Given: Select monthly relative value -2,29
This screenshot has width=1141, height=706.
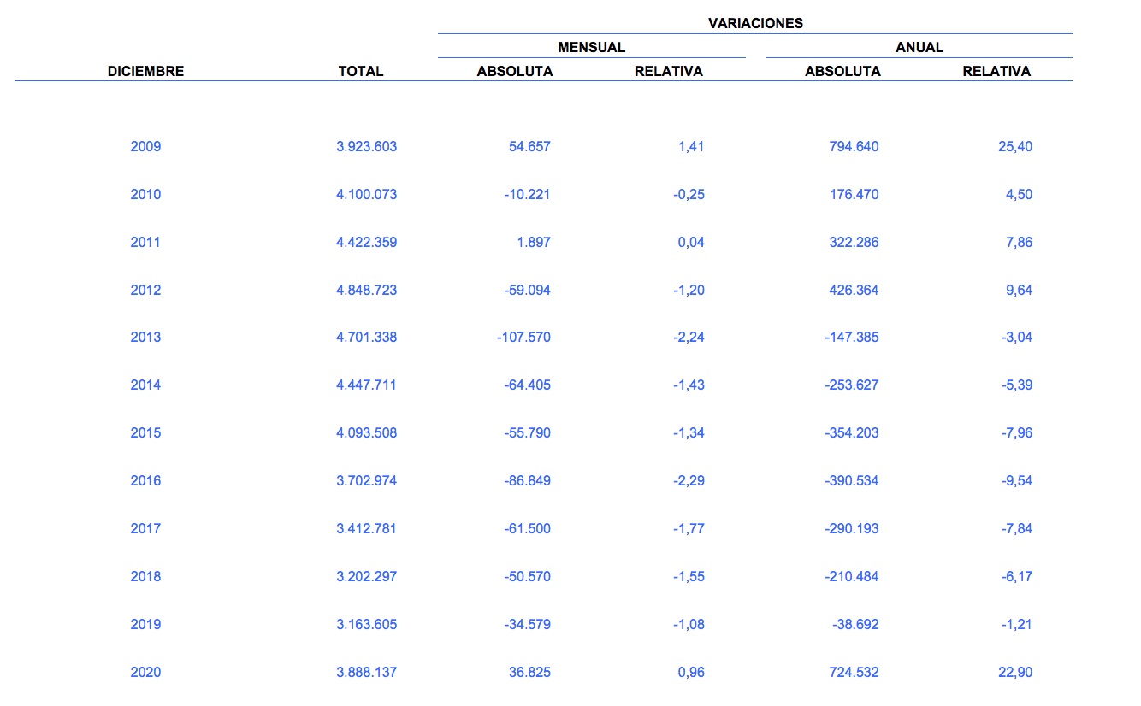Looking at the screenshot, I should [x=689, y=480].
